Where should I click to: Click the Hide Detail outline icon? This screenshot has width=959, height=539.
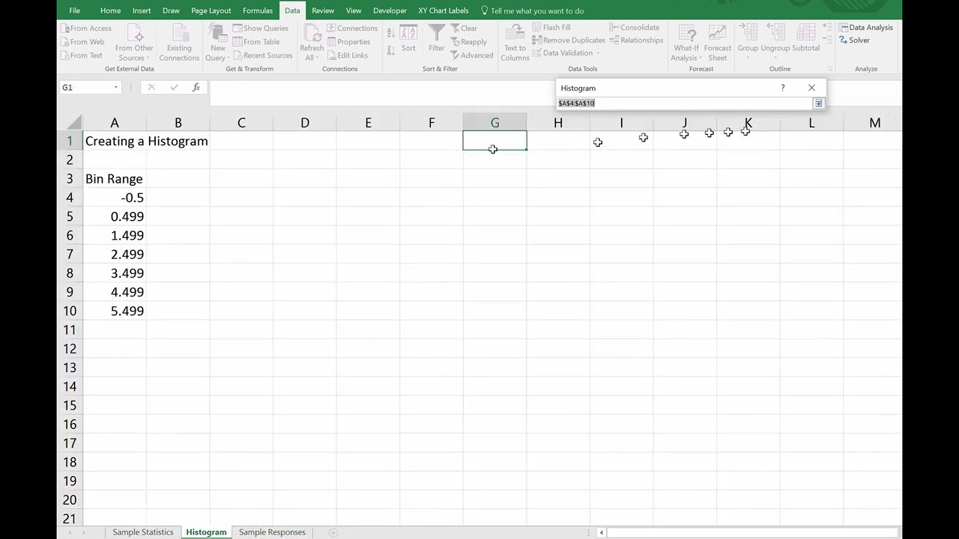[x=826, y=39]
